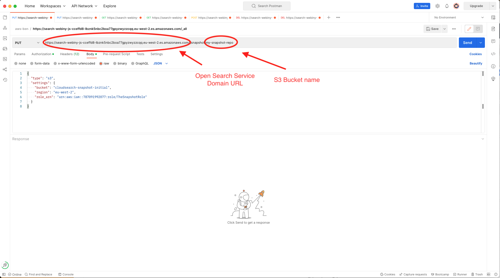Image resolution: width=500 pixels, height=278 pixels.
Task: Click the Beautify link
Action: coord(476,63)
